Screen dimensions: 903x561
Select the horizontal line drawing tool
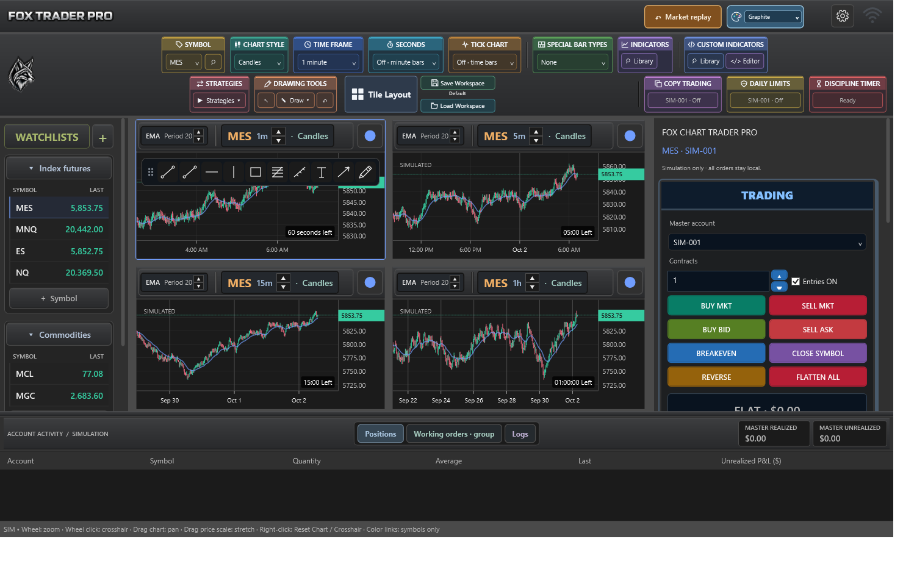212,173
